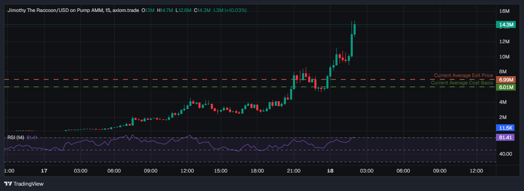Image resolution: width=524 pixels, height=191 pixels.
Task: Click the 2M price axis label
Action: pyautogui.click(x=504, y=117)
